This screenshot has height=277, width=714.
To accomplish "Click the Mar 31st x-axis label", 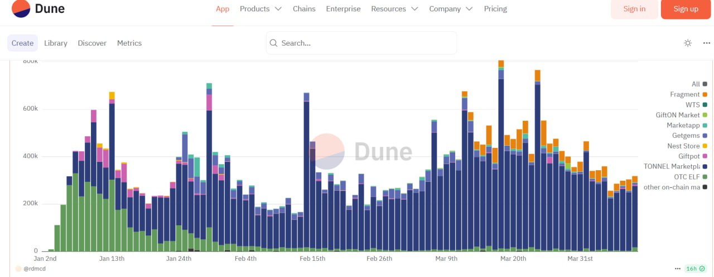I will [580, 259].
